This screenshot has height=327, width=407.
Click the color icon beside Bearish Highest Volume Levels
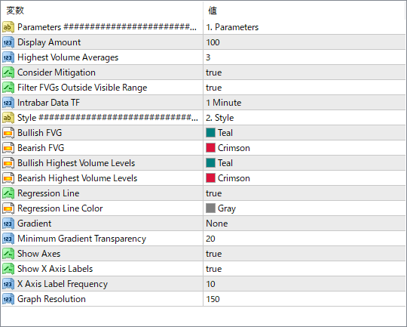[x=8, y=178]
